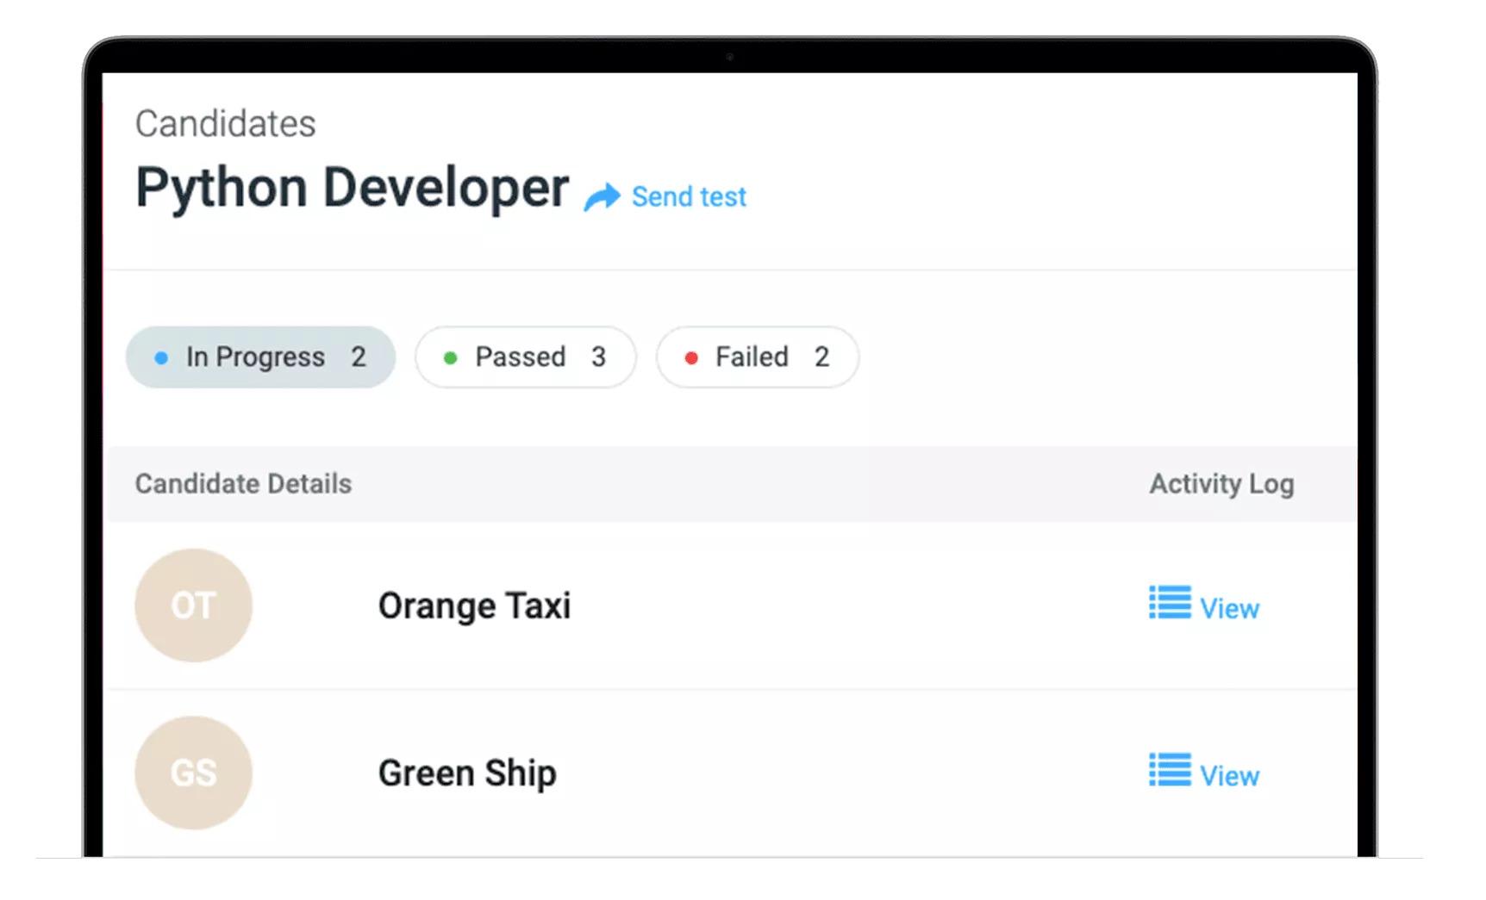The image size is (1486, 900).
Task: View Orange Taxi's activity log
Action: tap(1229, 608)
